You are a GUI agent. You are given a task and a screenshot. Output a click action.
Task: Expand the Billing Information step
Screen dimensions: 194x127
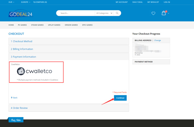coord(69,49)
